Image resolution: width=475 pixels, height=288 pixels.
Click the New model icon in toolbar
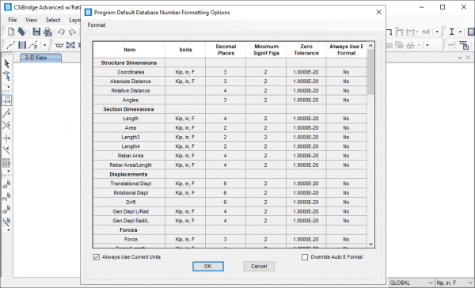click(11, 32)
